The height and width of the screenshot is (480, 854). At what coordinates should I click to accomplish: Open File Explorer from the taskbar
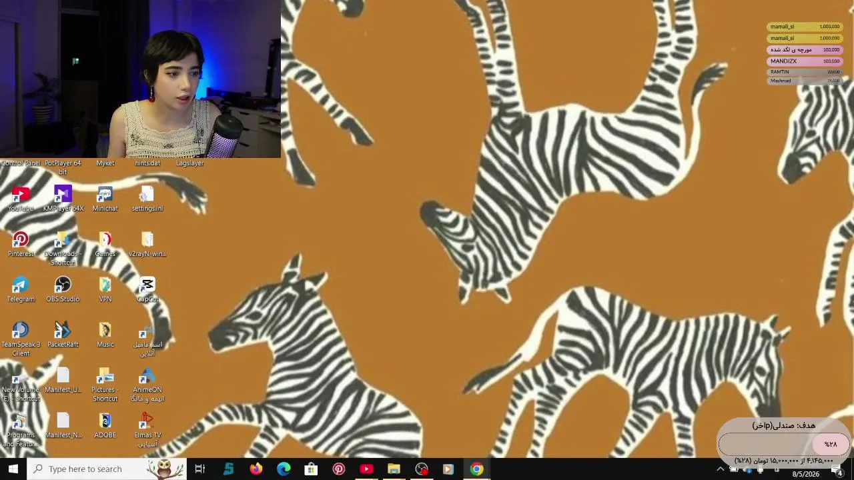click(x=394, y=469)
